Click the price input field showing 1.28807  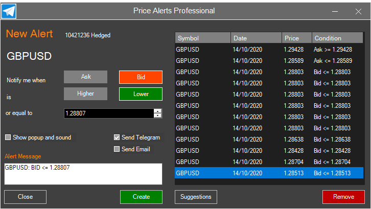(x=108, y=113)
